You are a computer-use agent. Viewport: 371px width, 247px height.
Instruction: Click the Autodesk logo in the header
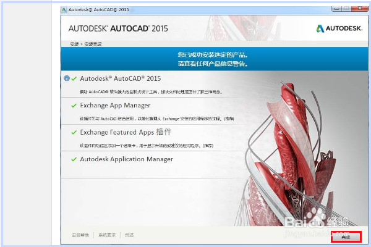pos(339,28)
